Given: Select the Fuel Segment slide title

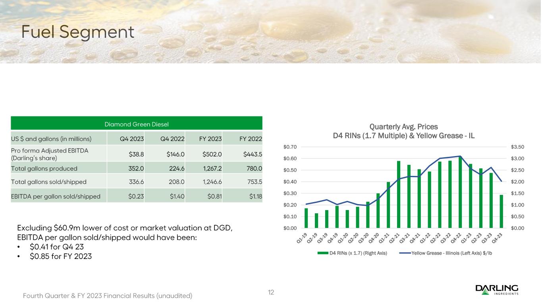Looking at the screenshot, I should [x=78, y=32].
